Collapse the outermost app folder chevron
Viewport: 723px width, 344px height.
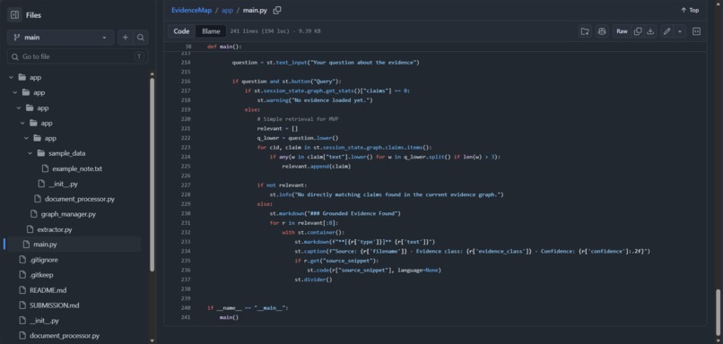tap(11, 77)
